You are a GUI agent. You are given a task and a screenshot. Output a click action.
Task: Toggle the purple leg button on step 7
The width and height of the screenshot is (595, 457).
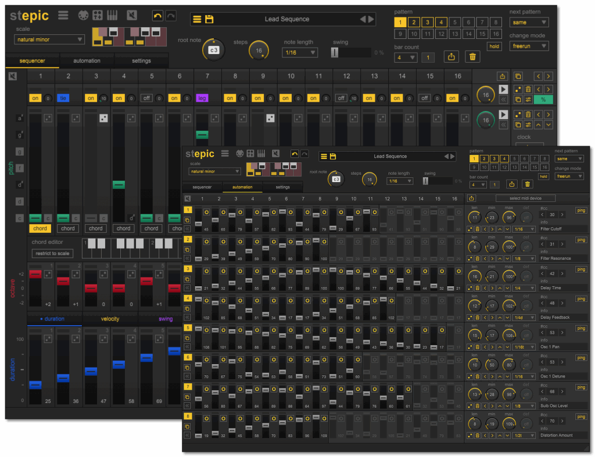click(202, 98)
